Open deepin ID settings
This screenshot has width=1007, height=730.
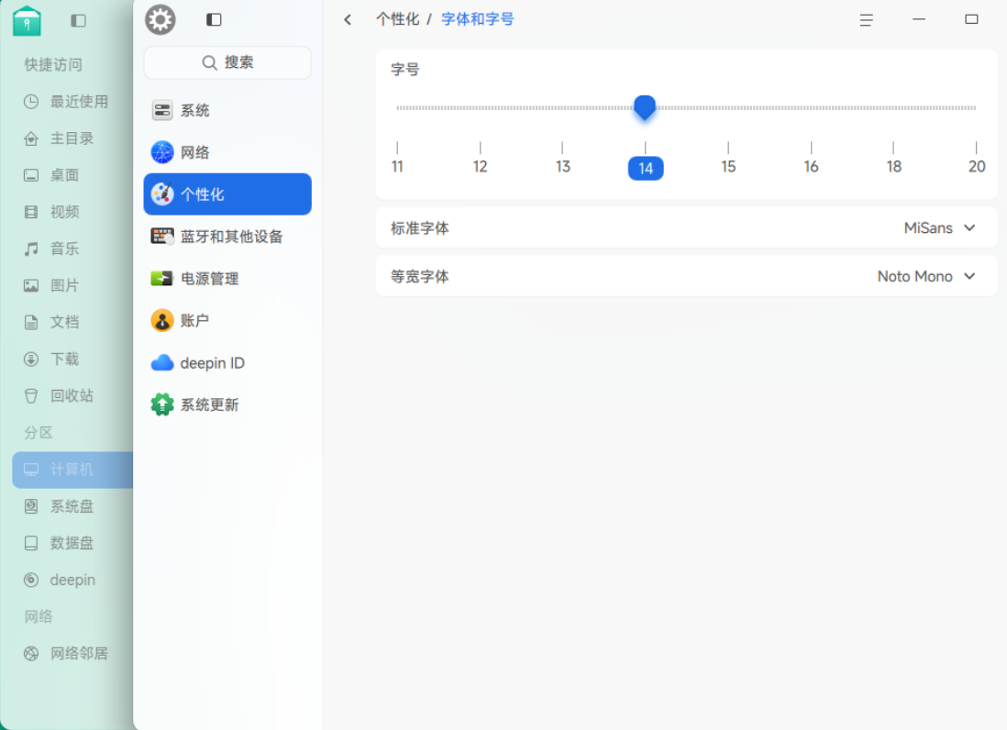[x=227, y=363]
